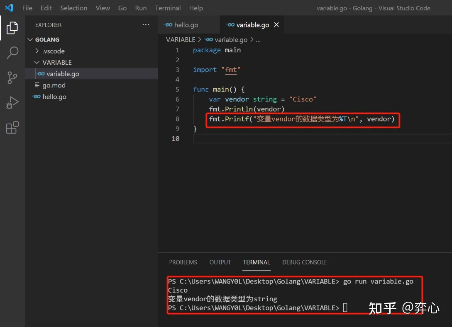Open the Run and Debug view icon
452x327 pixels.
12,102
